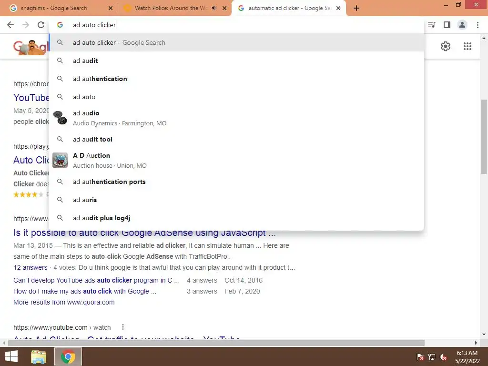Open the profile avatar menu
Screen dimensions: 488x366
coord(462,25)
